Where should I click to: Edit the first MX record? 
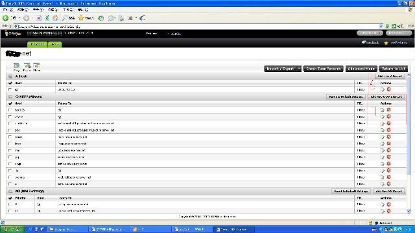pyautogui.click(x=383, y=205)
